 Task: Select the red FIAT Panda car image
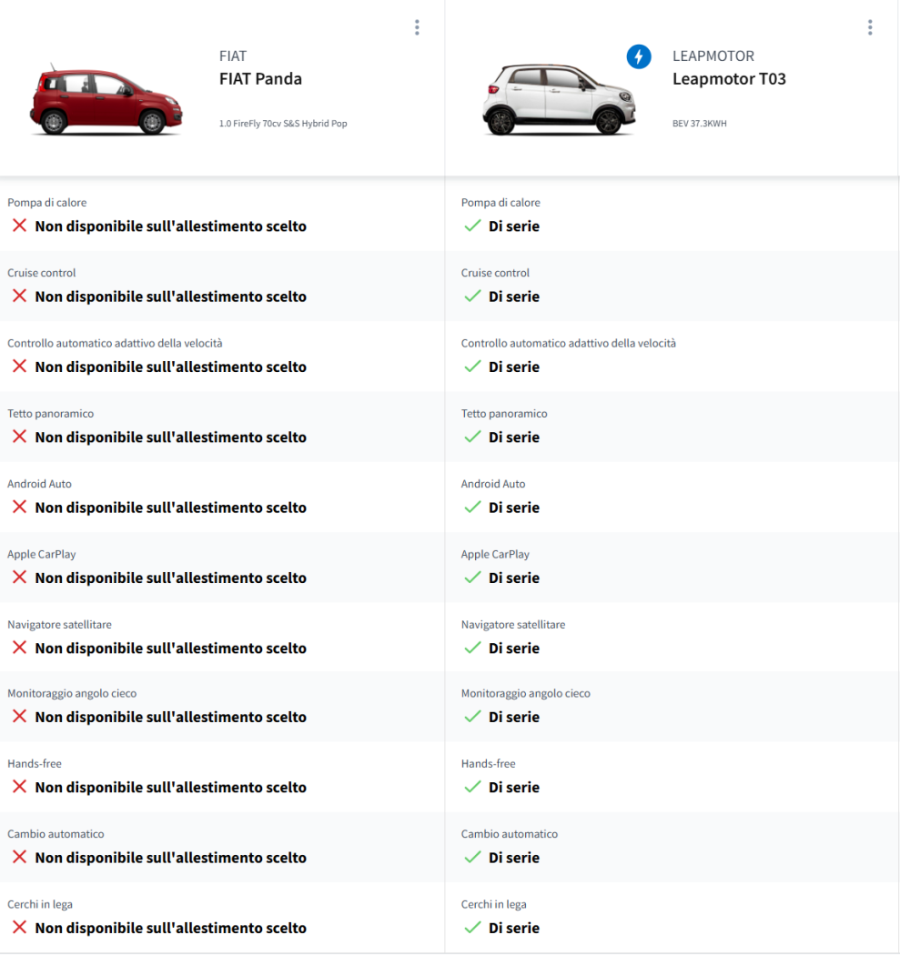106,98
